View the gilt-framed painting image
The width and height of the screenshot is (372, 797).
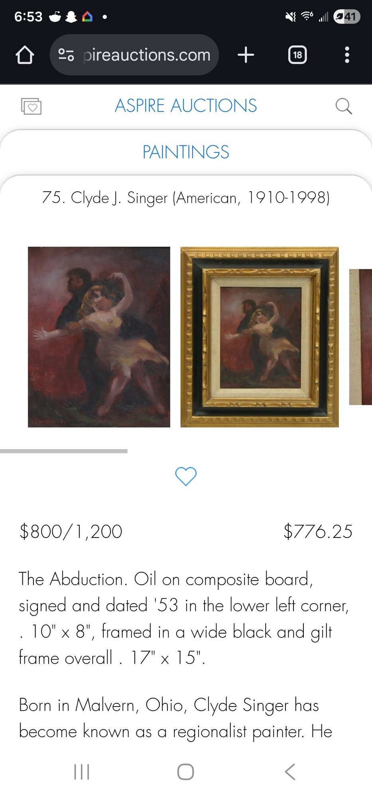pos(260,337)
